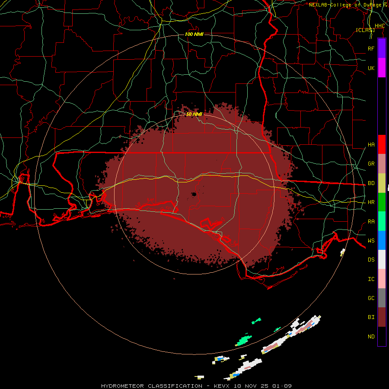This screenshot has width=389, height=389.
Task: Click the BD yellow legend swatch
Action: 382,183
